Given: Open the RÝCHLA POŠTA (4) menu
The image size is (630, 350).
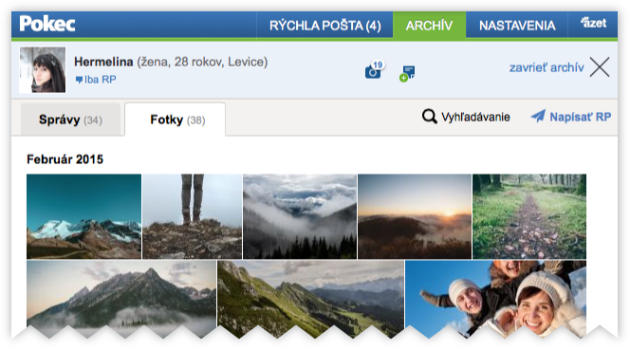Looking at the screenshot, I should pos(324,26).
